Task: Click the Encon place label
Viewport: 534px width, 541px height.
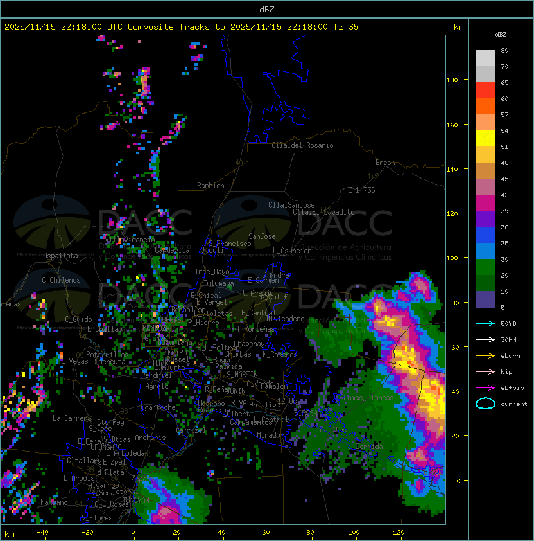Action: click(x=385, y=163)
